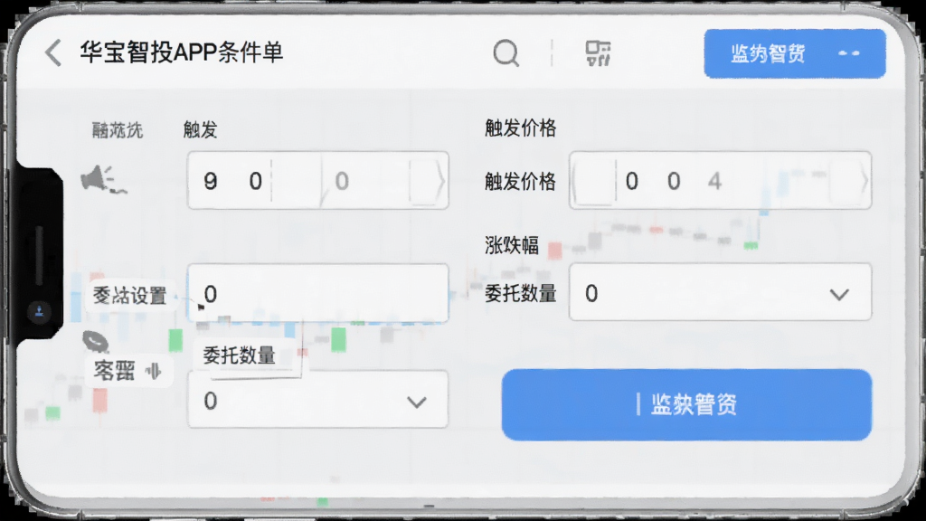Tap the 触发 label above the 9 0 field
The height and width of the screenshot is (521, 926).
(x=200, y=129)
